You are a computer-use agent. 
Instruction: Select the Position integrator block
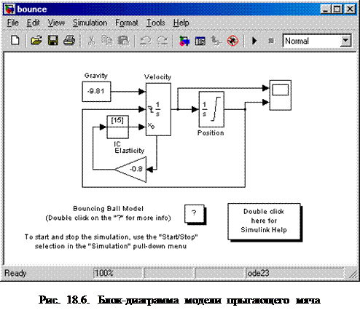coord(211,109)
